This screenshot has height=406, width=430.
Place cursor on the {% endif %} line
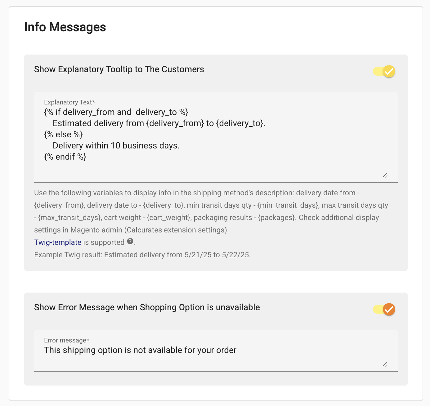click(65, 157)
